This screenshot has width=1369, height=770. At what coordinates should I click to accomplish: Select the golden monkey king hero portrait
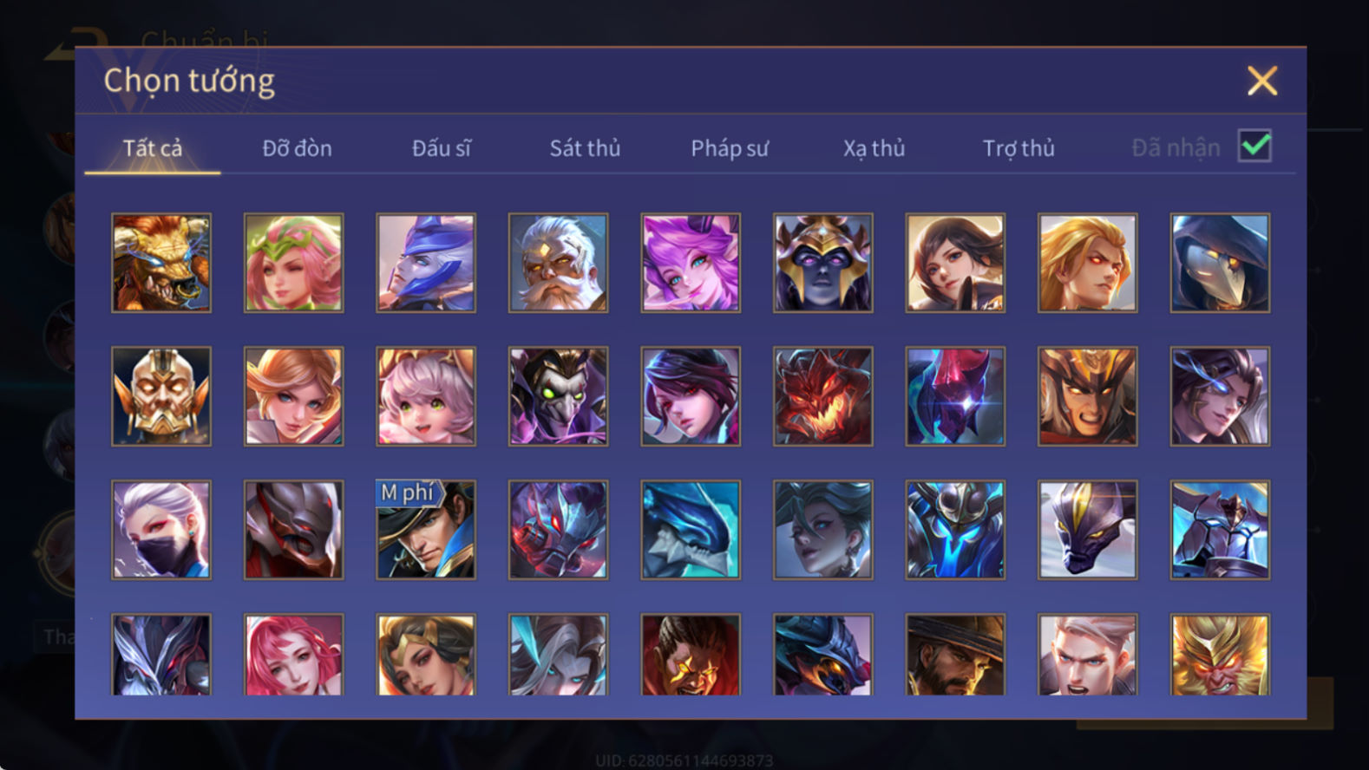click(1220, 655)
